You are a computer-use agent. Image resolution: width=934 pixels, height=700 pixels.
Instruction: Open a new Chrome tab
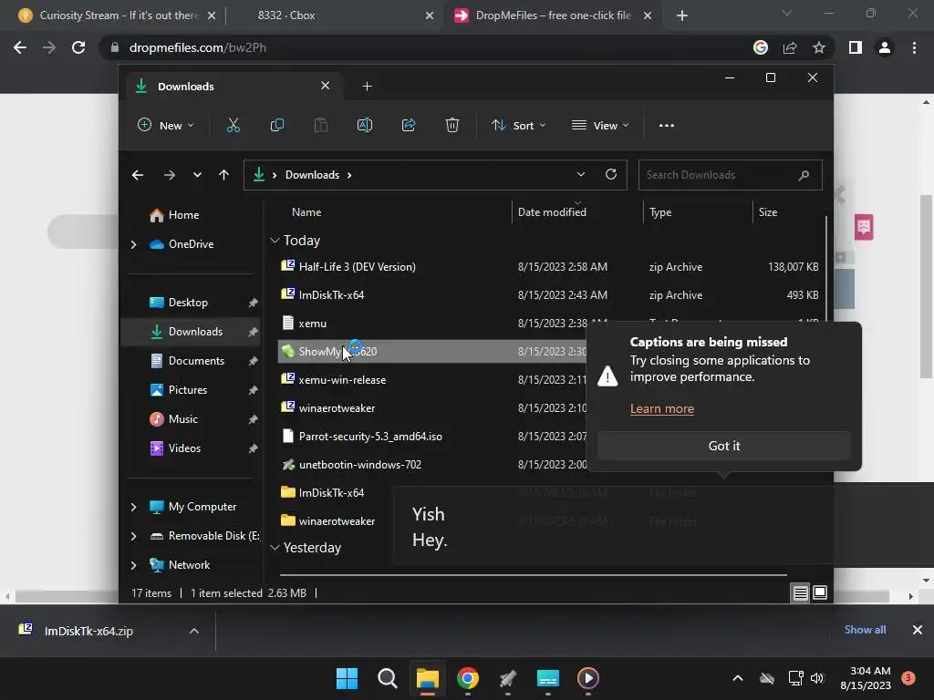(x=682, y=15)
